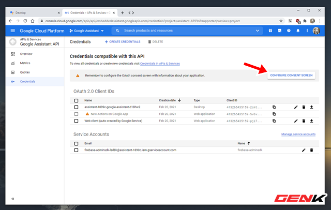The width and height of the screenshot is (331, 210).
Task: Delete the firebase-adminsdk service account
Action: click(311, 150)
